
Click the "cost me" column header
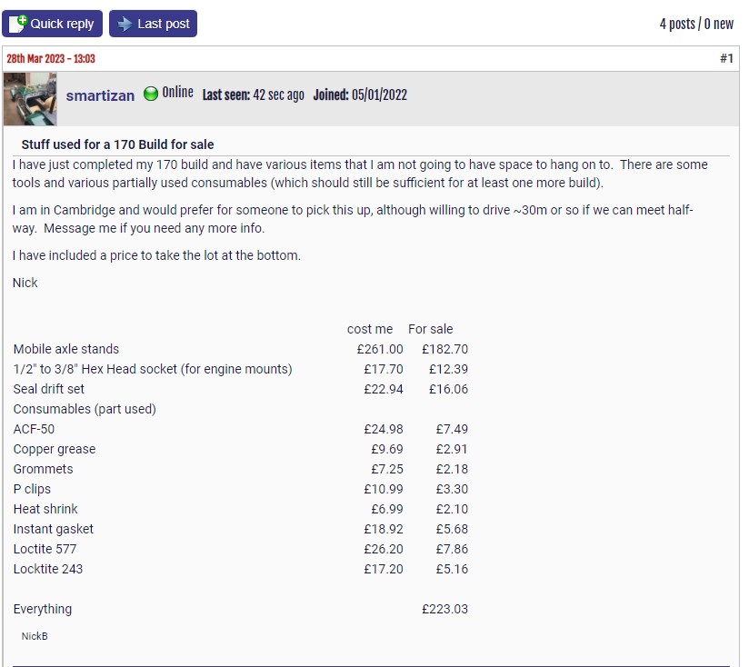pos(370,329)
